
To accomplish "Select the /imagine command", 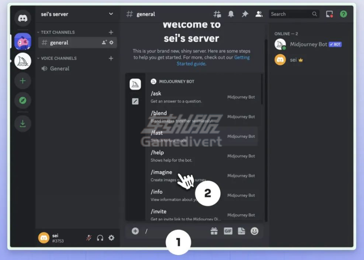I will tap(162, 172).
